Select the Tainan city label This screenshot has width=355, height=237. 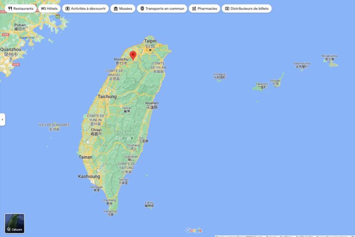(86, 157)
